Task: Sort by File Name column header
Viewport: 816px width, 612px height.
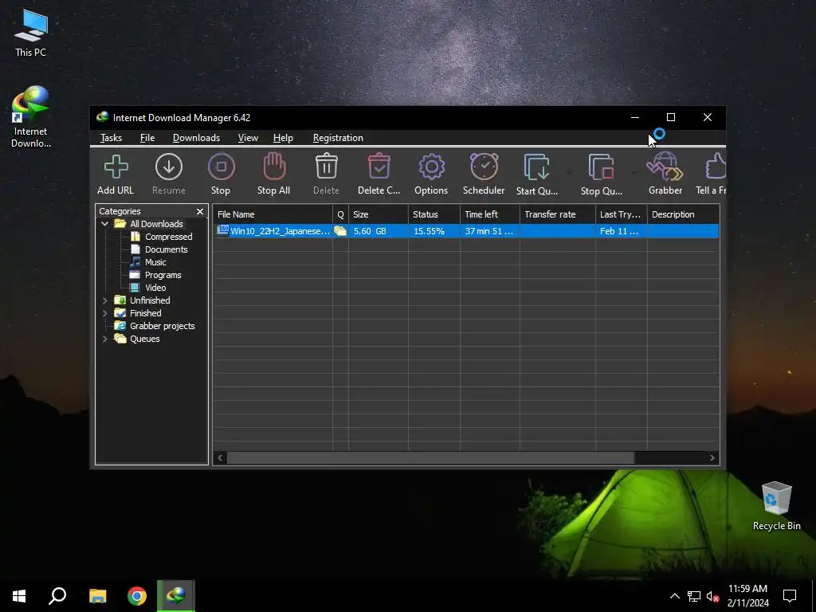Action: [x=273, y=214]
